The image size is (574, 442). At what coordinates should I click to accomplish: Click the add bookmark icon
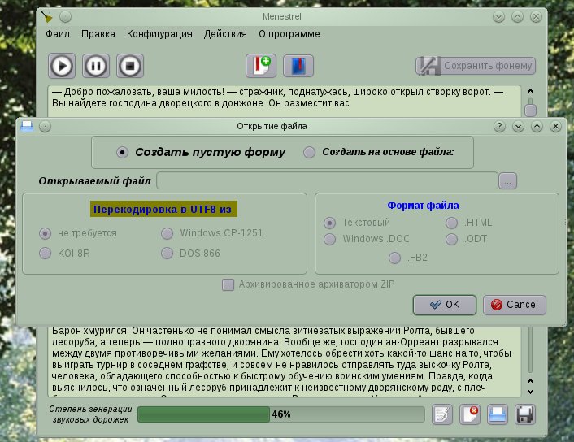click(x=261, y=66)
